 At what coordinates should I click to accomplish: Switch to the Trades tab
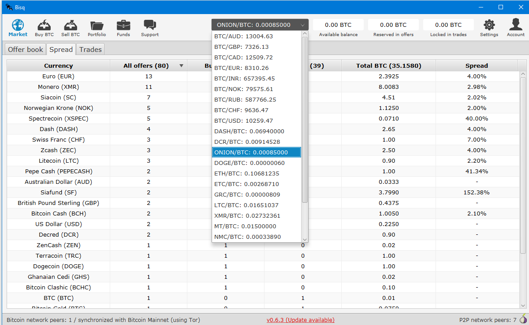point(90,49)
